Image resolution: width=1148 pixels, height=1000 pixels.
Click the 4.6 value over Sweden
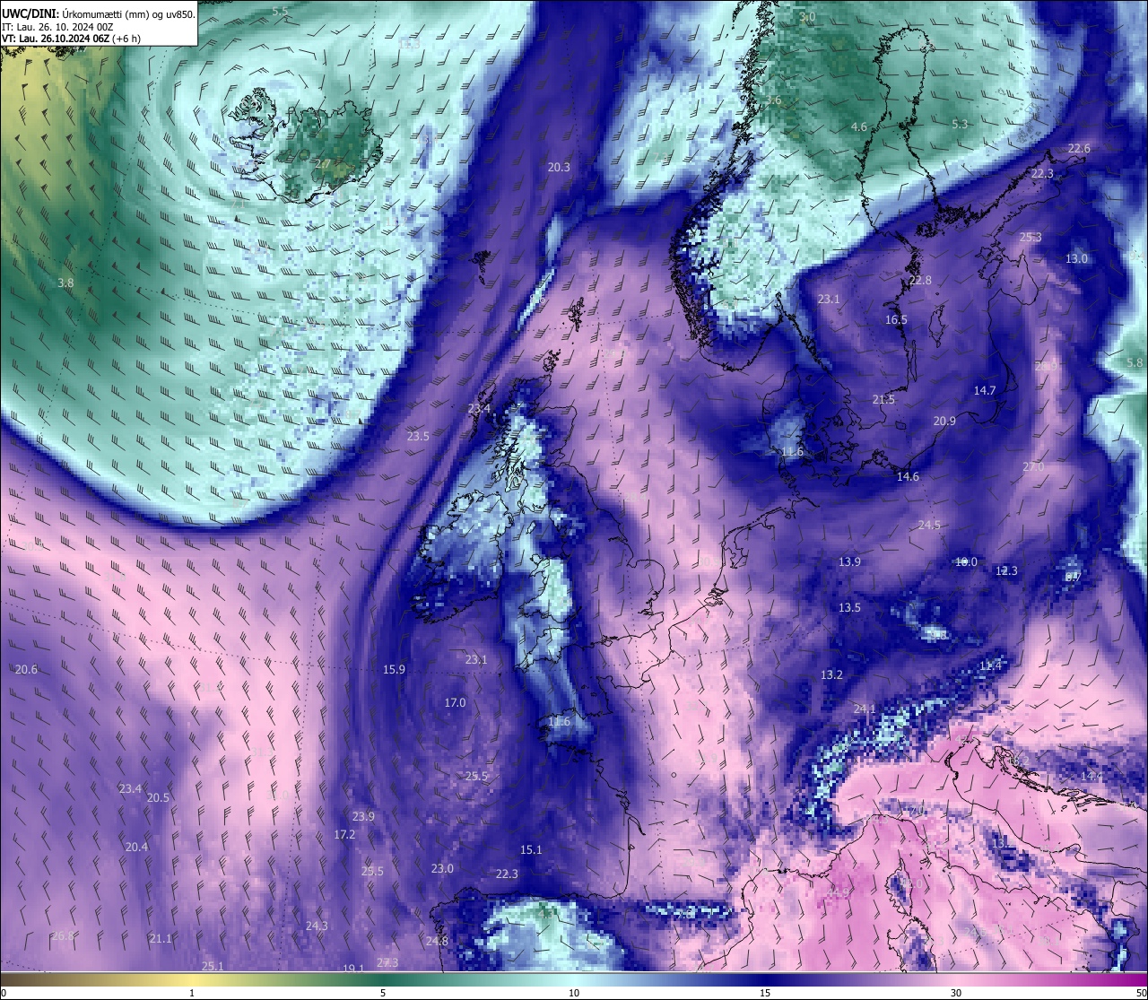(x=858, y=126)
